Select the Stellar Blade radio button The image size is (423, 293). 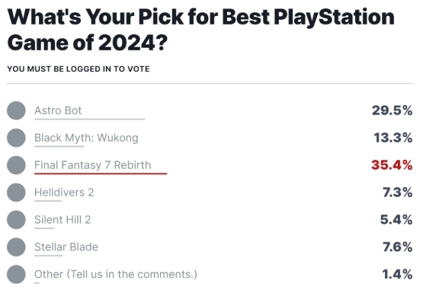(x=16, y=247)
